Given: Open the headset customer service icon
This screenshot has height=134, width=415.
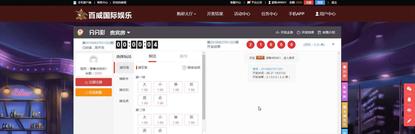Looking at the screenshot, I should click(409, 110).
